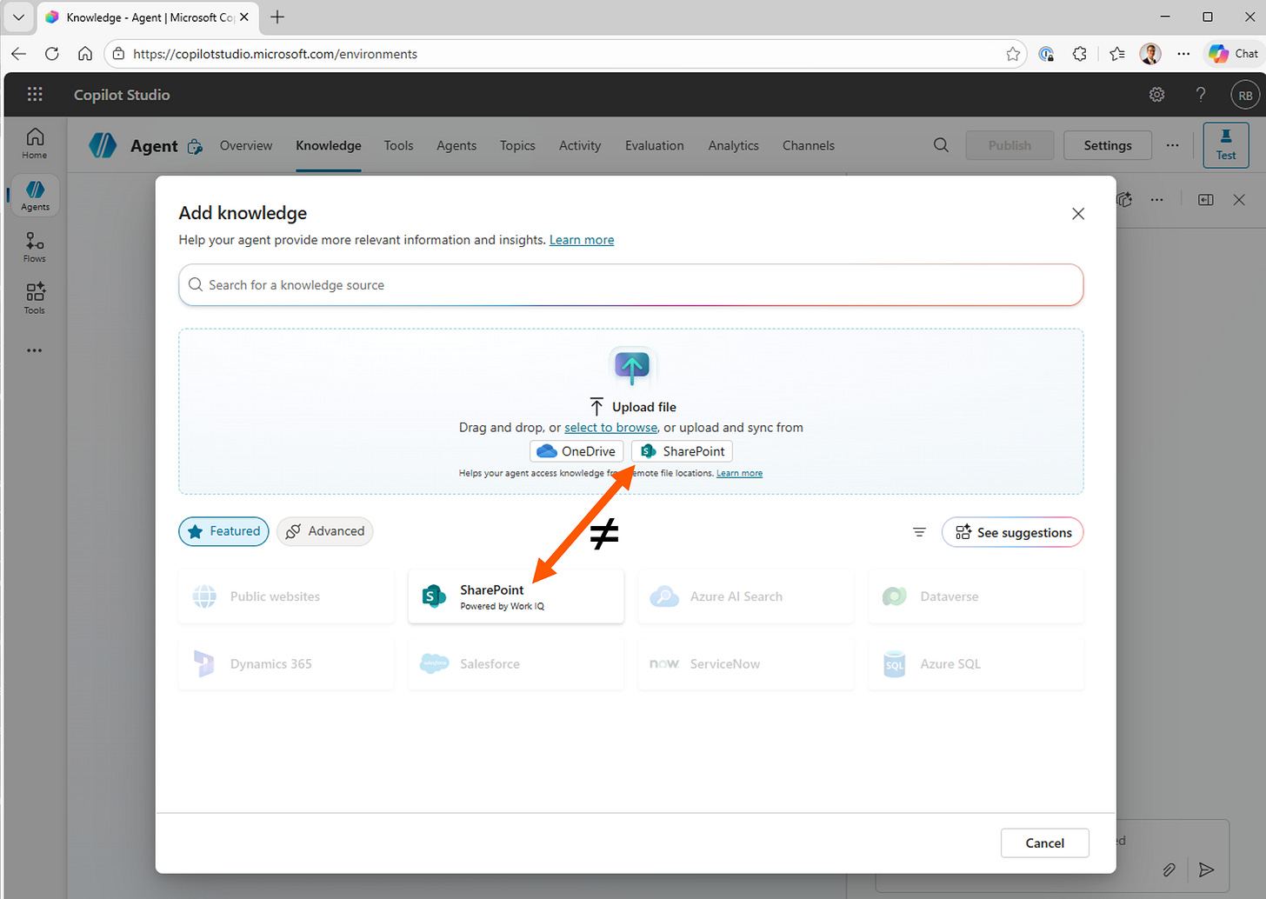Click the edit agent icon beside Agent name
1266x899 pixels.
coord(196,146)
